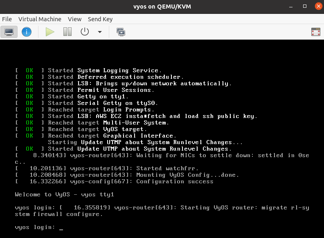
Task: Open the Virtual Machine menu
Action: coord(40,19)
